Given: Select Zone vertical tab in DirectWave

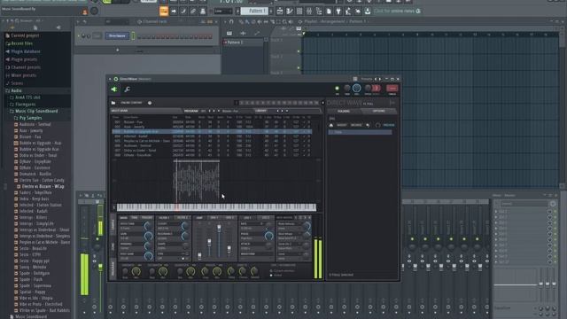Looking at the screenshot, I should pyautogui.click(x=113, y=246).
